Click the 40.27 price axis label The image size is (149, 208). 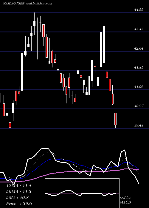[x=139, y=106]
